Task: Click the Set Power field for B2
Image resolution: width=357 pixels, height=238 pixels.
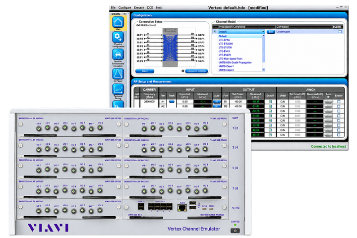Action: point(238,107)
